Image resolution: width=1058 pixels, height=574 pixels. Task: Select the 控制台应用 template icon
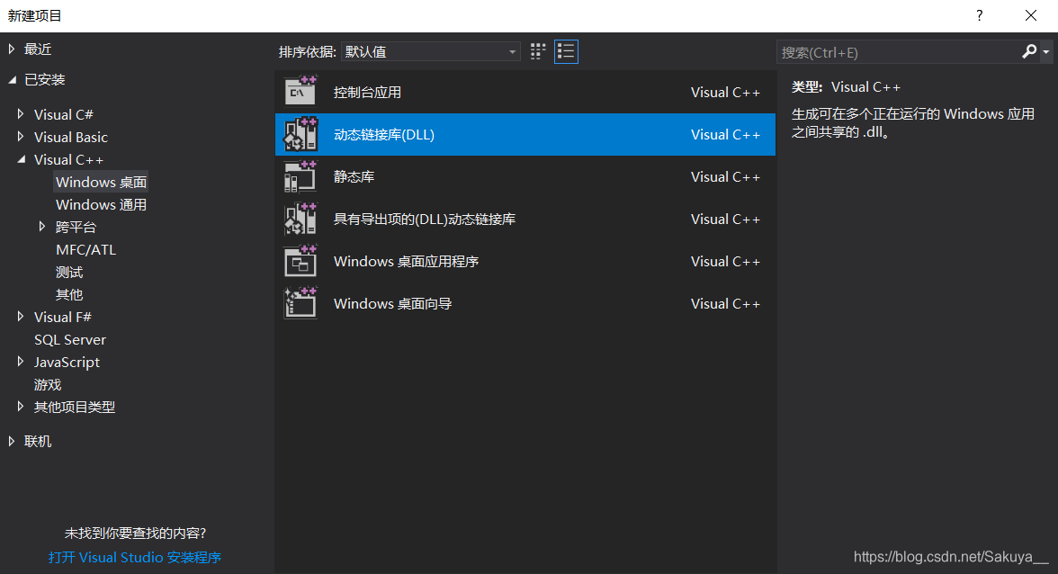point(300,92)
